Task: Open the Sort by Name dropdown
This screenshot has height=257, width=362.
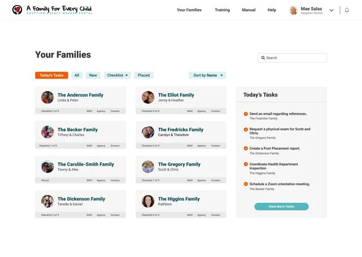Action: click(208, 75)
